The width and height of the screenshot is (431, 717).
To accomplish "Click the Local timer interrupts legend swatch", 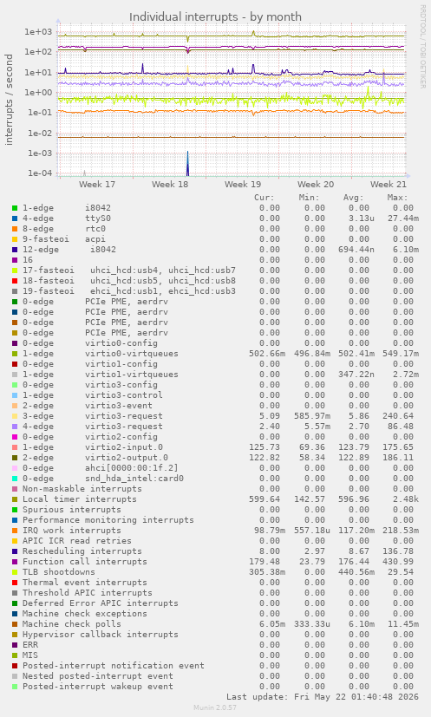I will [x=15, y=499].
